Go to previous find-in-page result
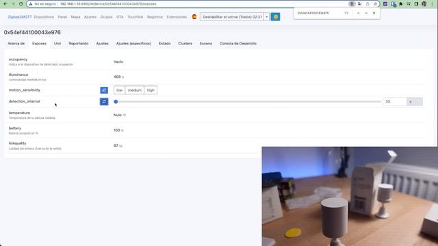 click(x=358, y=13)
